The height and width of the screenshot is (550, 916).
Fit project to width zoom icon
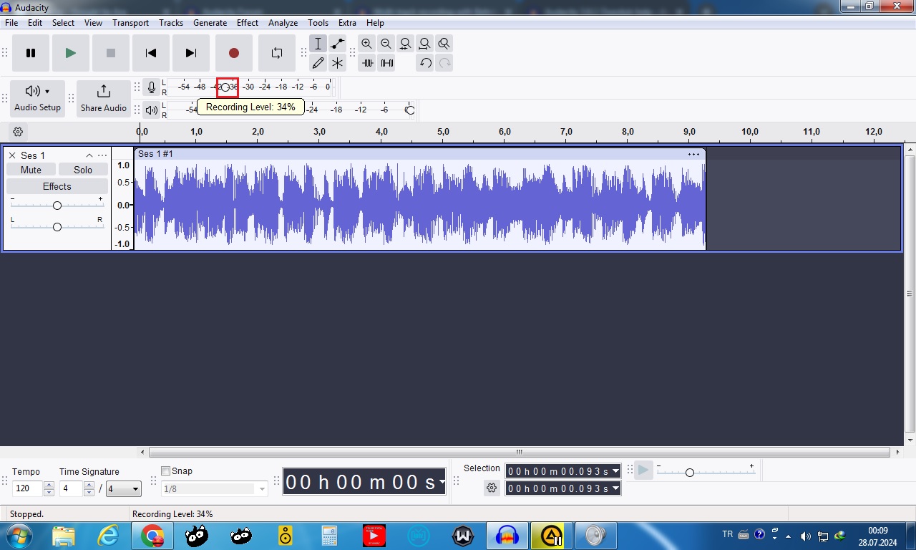pos(425,44)
